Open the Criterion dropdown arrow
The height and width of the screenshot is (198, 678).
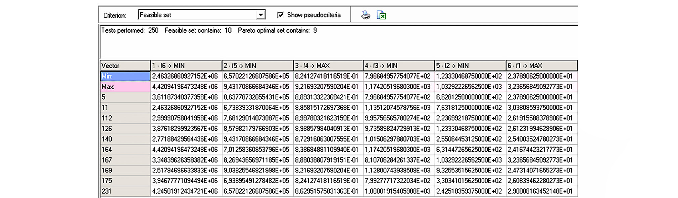coord(260,15)
